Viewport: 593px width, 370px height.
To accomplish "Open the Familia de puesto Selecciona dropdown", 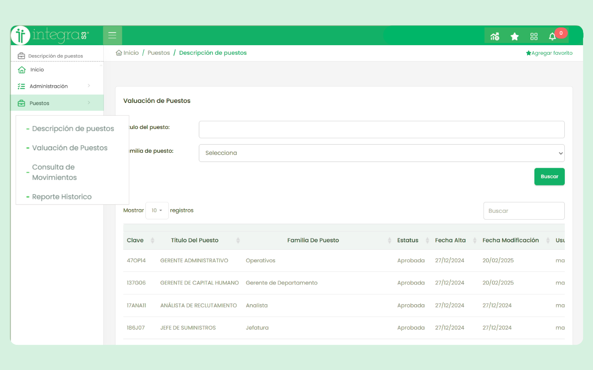I will 382,153.
